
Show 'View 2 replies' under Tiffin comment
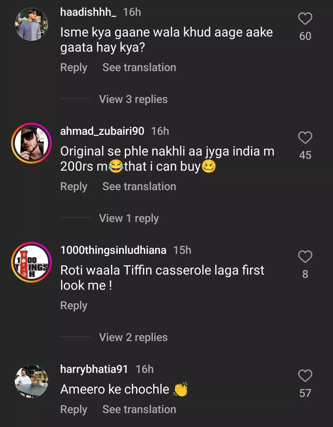click(x=133, y=337)
